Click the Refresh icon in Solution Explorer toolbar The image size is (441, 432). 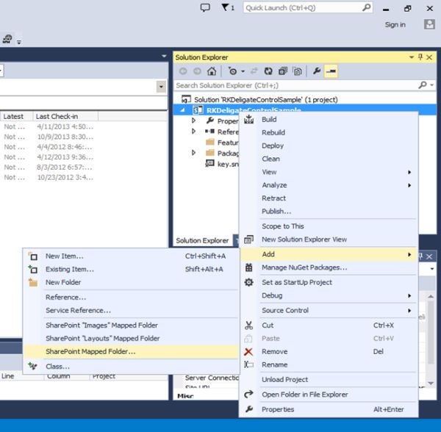coord(269,71)
